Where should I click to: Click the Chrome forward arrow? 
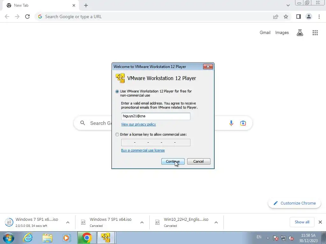17,17
